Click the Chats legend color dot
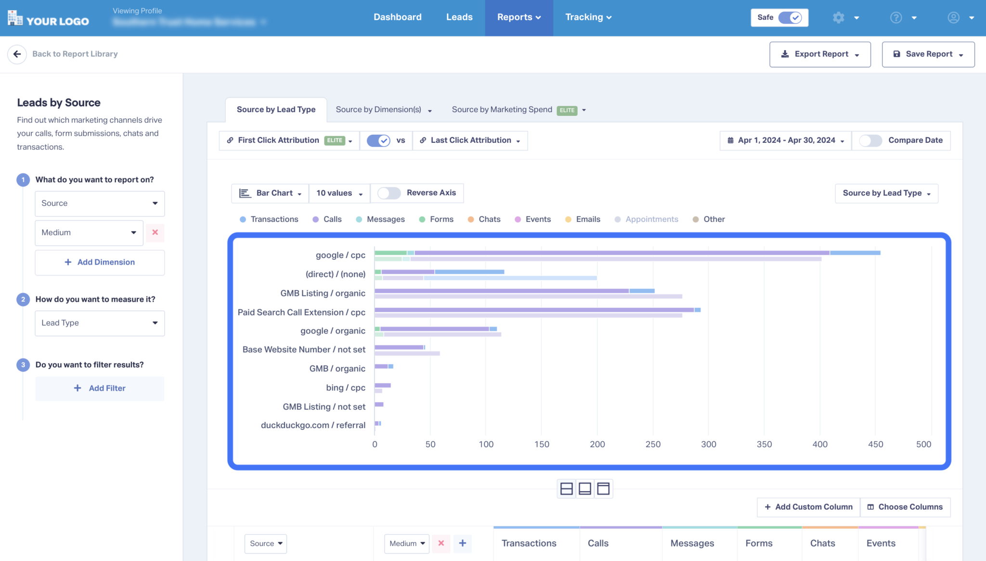 [470, 219]
